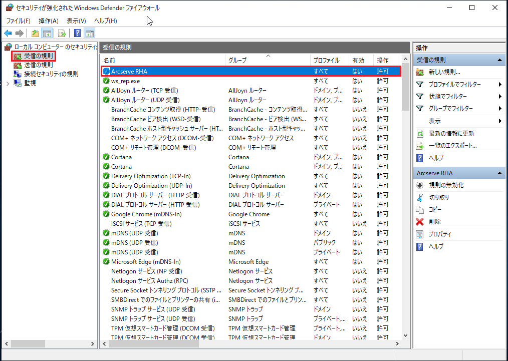The image size is (508, 361).
Task: Click the 切り取り scissors icon
Action: coord(420,197)
